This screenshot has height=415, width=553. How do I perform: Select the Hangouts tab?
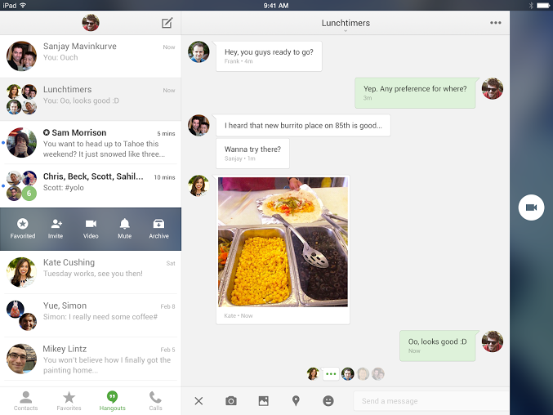click(x=113, y=400)
